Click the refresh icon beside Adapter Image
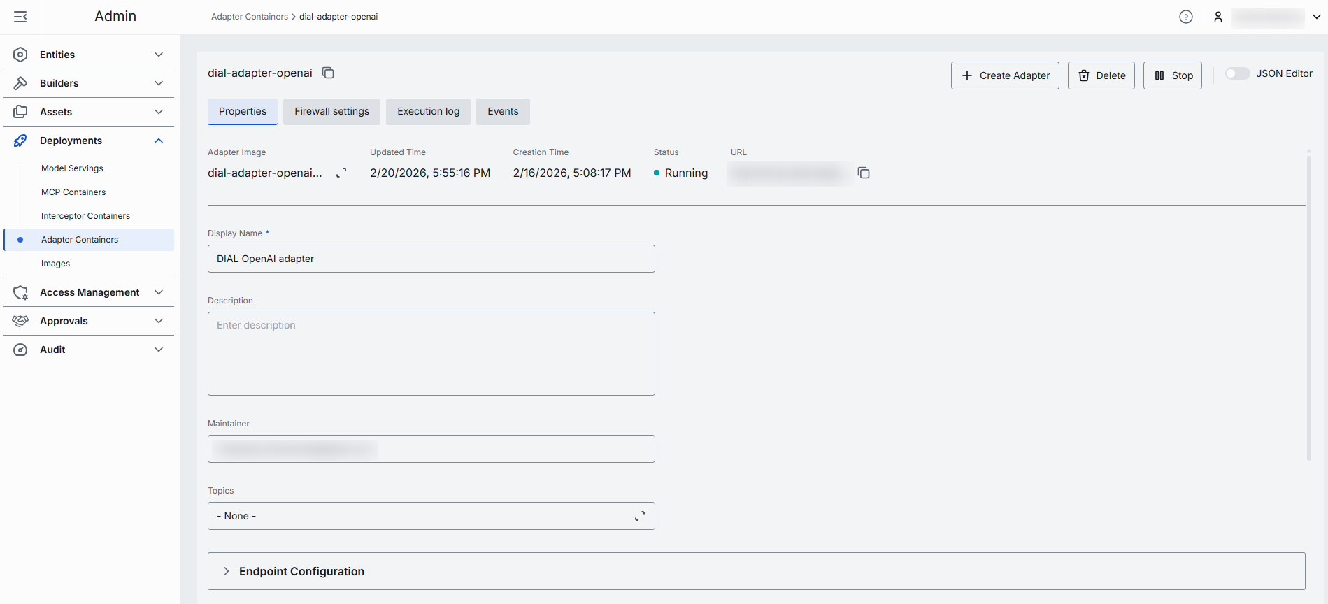Viewport: 1328px width, 604px height. (341, 173)
